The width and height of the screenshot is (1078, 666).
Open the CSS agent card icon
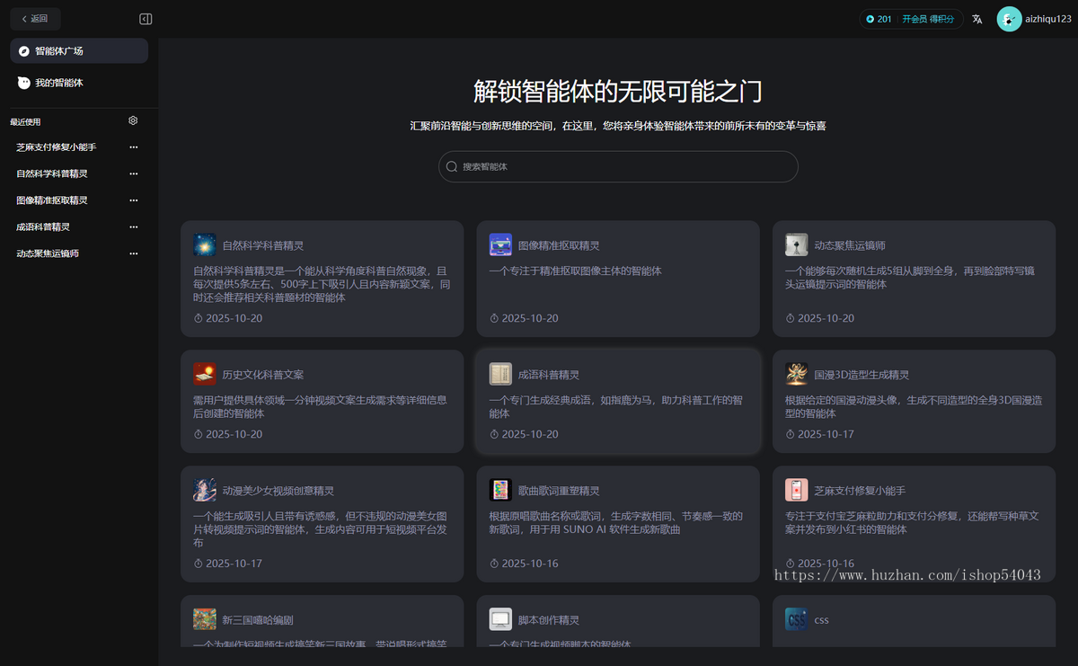(796, 619)
